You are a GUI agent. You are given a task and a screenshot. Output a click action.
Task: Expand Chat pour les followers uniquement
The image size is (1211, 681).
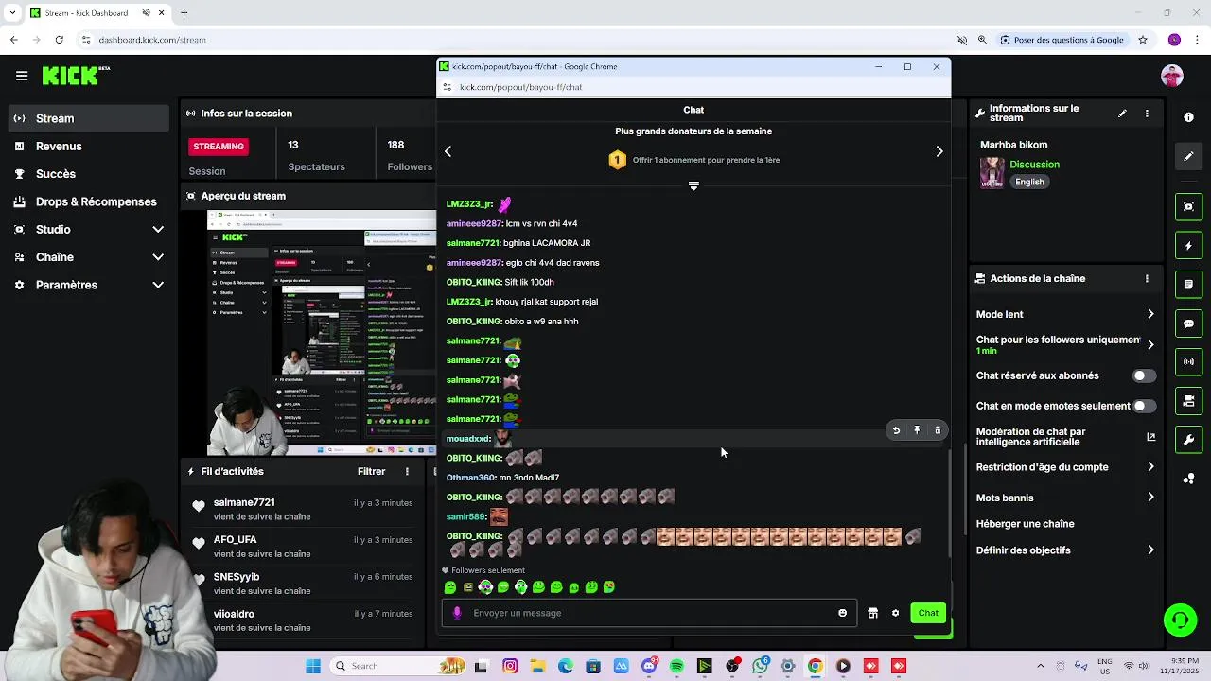pyautogui.click(x=1065, y=344)
